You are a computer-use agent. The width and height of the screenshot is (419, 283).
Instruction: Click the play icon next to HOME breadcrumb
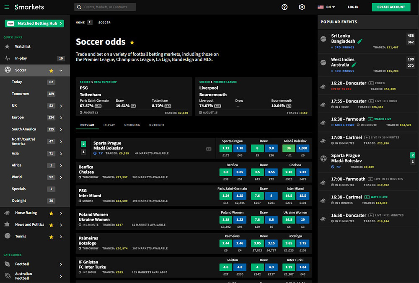coord(90,22)
